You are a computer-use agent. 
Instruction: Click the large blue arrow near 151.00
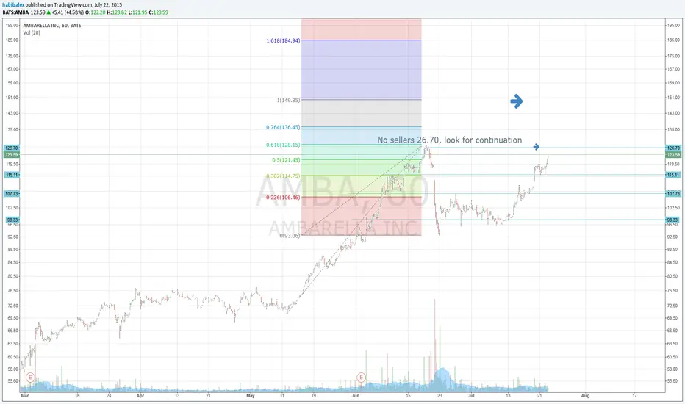point(517,101)
